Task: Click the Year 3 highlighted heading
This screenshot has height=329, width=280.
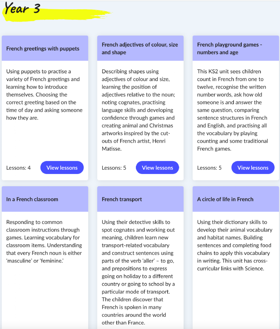Action: point(22,9)
